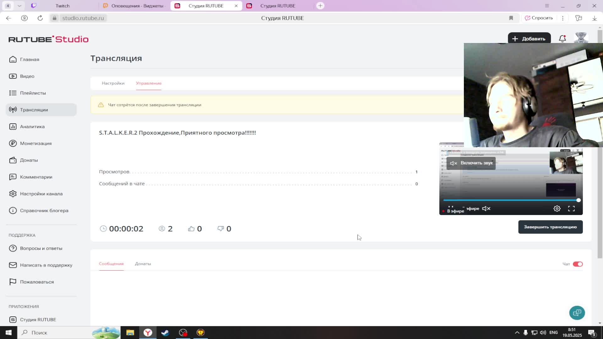603x339 pixels.
Task: Open player settings gear in preview
Action: (x=557, y=208)
